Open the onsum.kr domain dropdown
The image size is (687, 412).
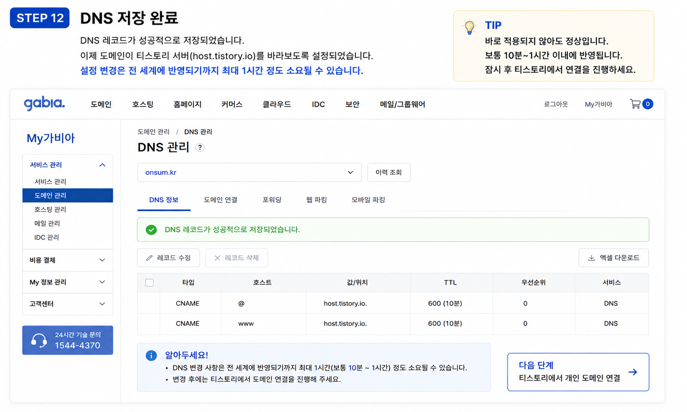pyautogui.click(x=249, y=173)
